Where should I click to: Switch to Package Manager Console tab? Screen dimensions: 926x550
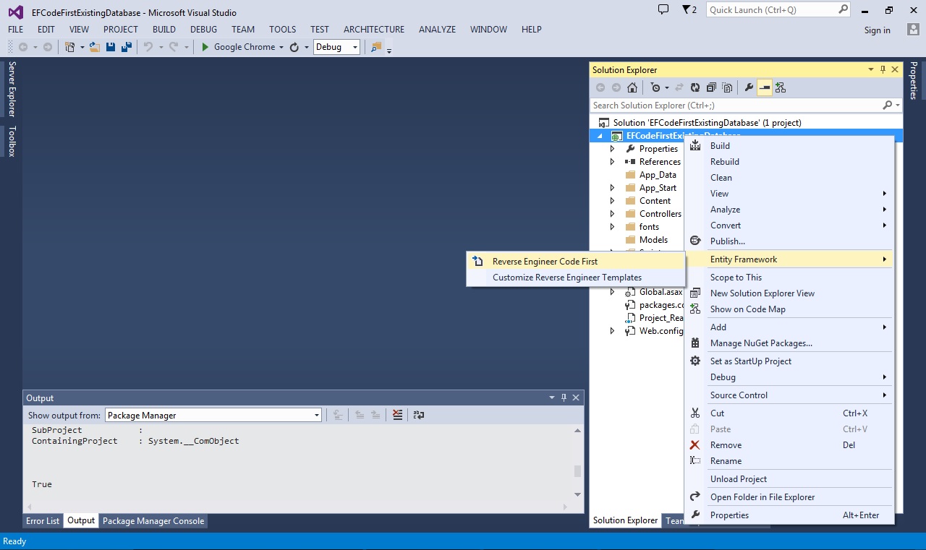(x=153, y=521)
